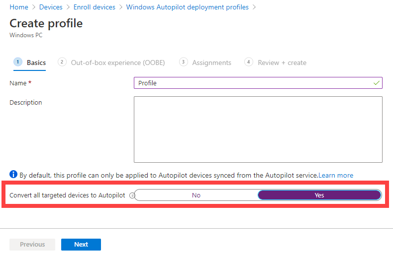Select the Basics tab

pyautogui.click(x=36, y=63)
